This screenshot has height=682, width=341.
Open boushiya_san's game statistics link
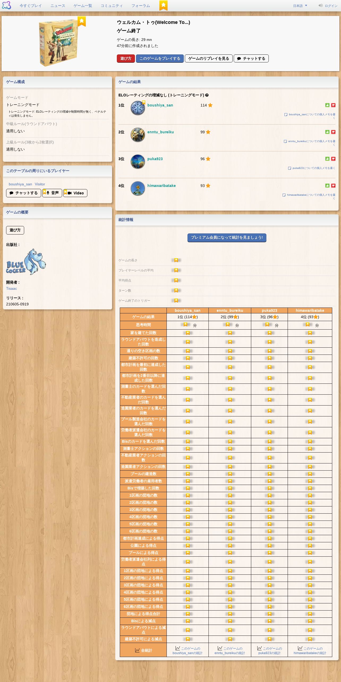[x=187, y=651]
